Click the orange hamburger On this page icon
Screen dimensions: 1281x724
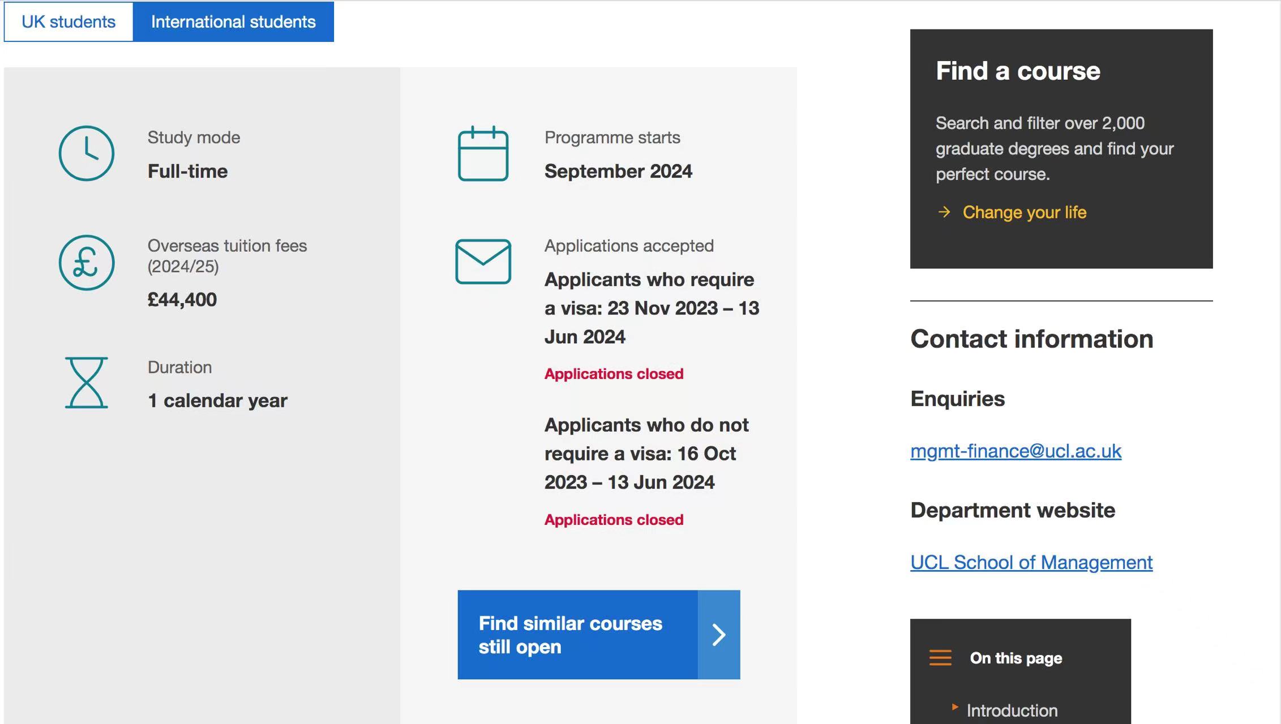[x=940, y=658]
